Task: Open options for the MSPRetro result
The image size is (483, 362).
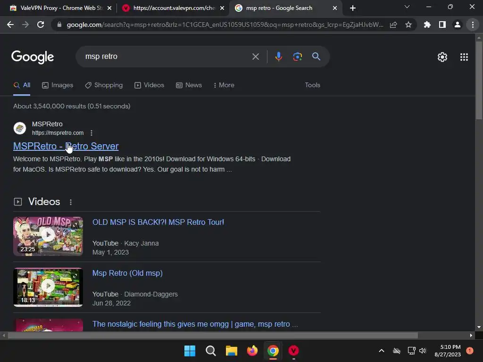Action: coord(92,132)
